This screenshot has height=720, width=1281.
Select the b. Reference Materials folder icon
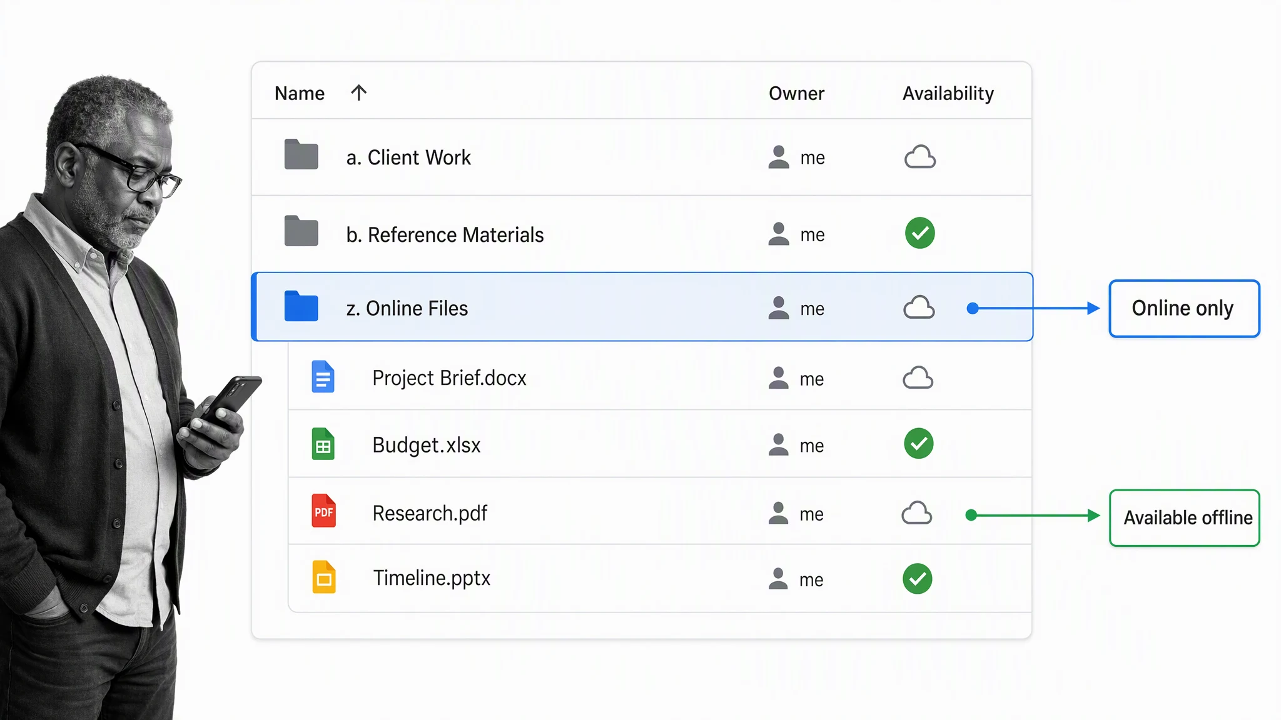(301, 231)
